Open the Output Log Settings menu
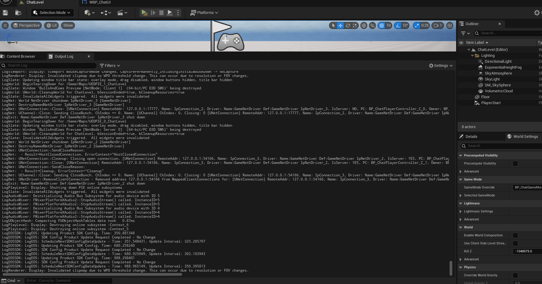Viewport: 542px width, 284px height. pyautogui.click(x=441, y=66)
